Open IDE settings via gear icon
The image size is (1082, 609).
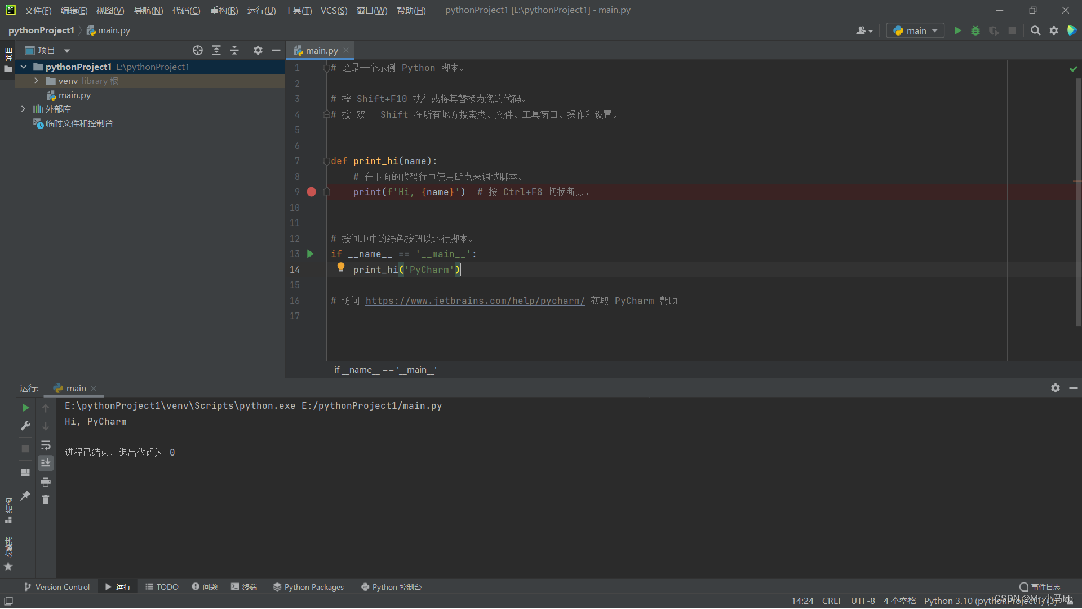point(1054,30)
